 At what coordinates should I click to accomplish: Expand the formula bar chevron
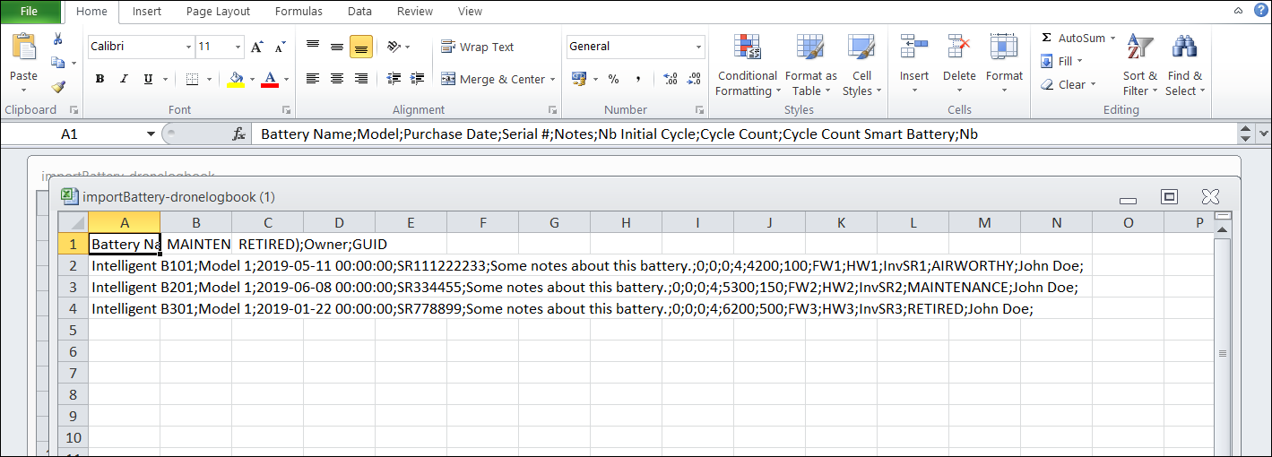(1264, 134)
